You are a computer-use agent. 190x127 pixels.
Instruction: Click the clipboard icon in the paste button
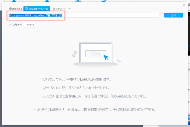pos(26,9)
